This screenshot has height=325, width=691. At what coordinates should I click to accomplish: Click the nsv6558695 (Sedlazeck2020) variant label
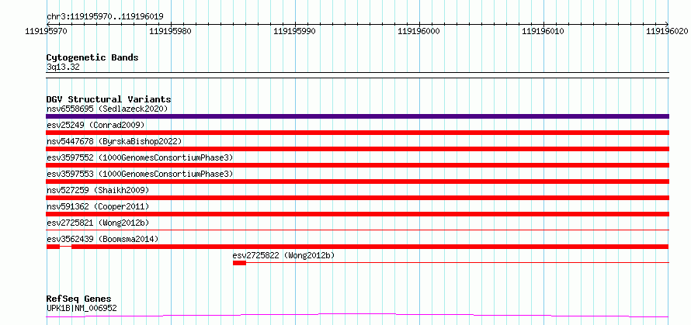pos(107,109)
